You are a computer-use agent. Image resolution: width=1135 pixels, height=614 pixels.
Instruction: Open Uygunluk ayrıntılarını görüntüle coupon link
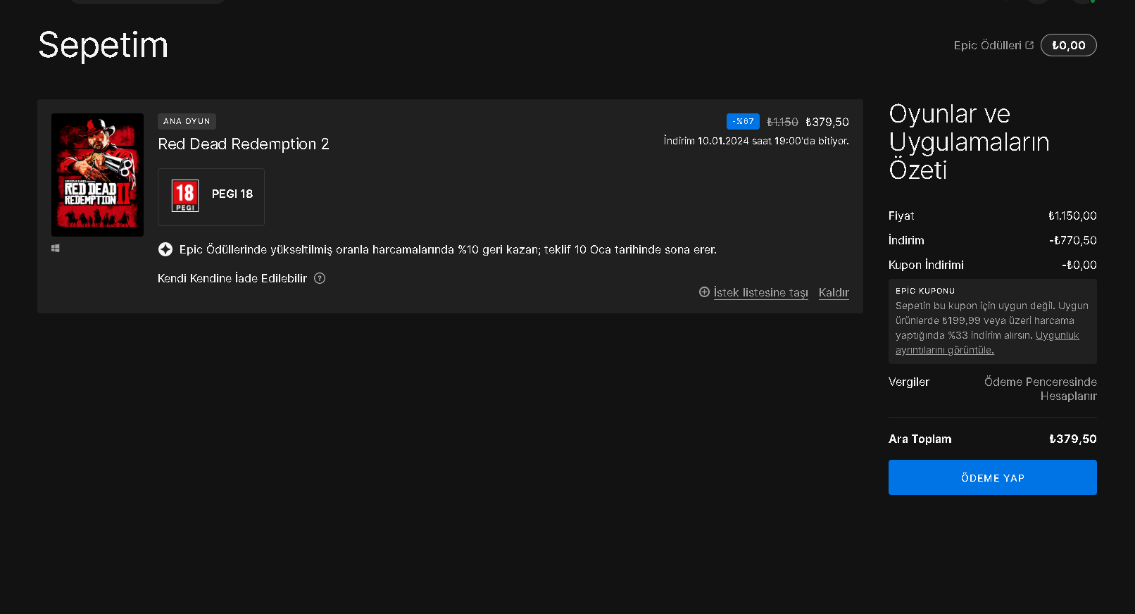coord(987,343)
